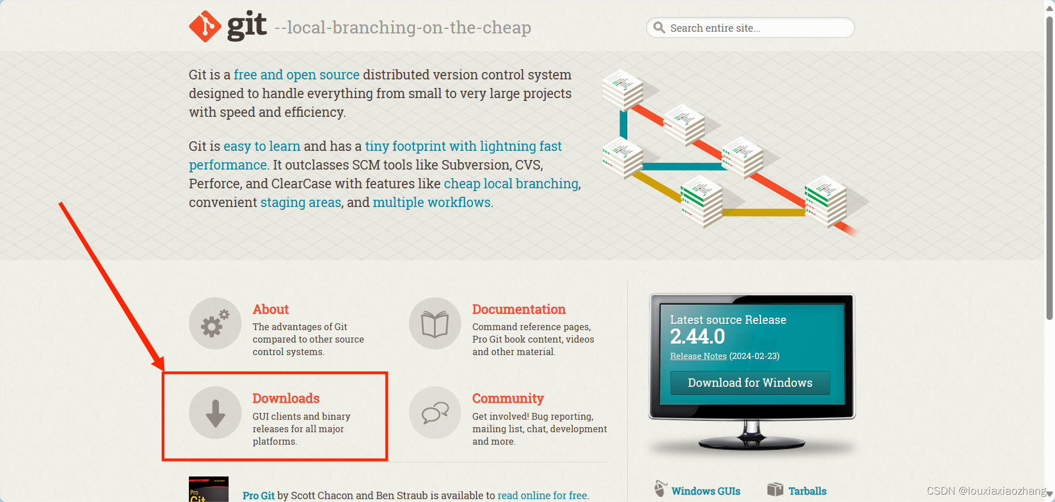Follow the cheap local branching link
The height and width of the screenshot is (502, 1055).
pos(511,184)
